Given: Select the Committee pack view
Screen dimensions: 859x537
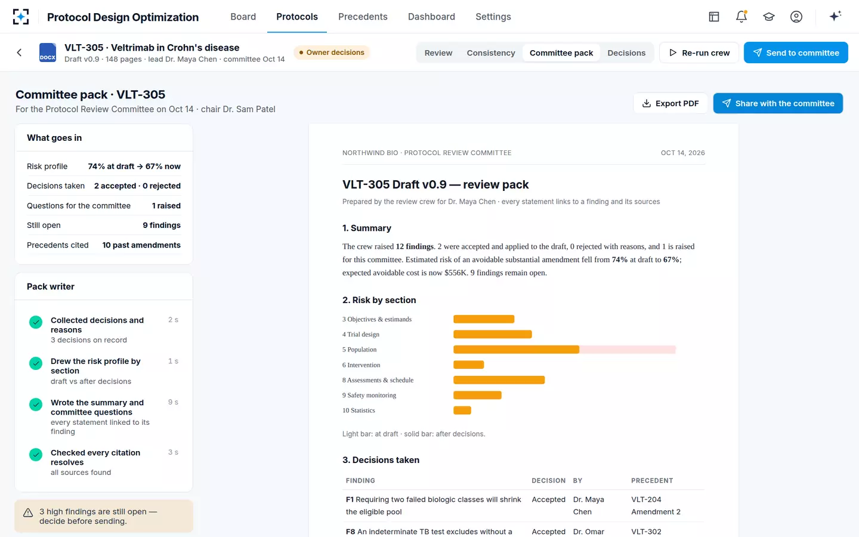Looking at the screenshot, I should point(561,53).
